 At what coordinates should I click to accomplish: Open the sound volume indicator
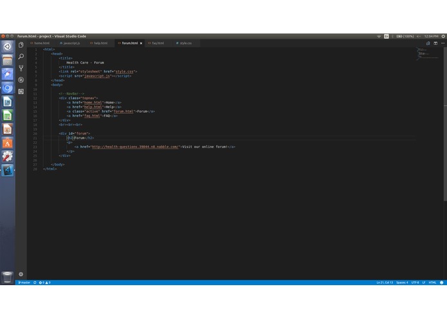(x=419, y=36)
